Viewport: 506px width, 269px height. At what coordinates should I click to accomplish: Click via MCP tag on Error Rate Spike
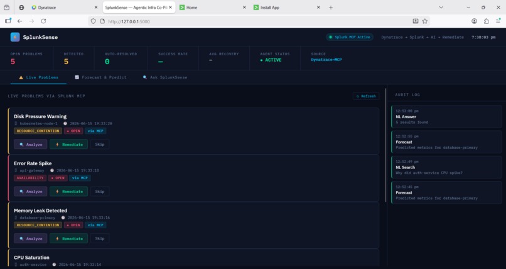[x=80, y=178]
